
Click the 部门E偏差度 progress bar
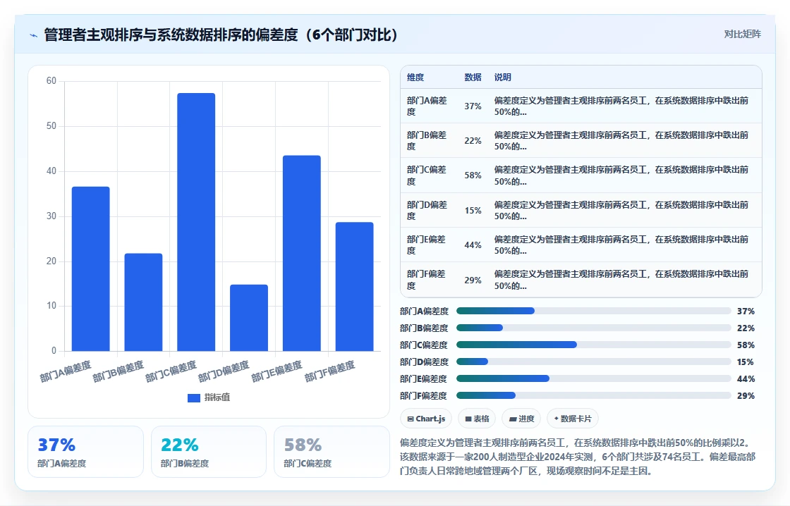(593, 378)
